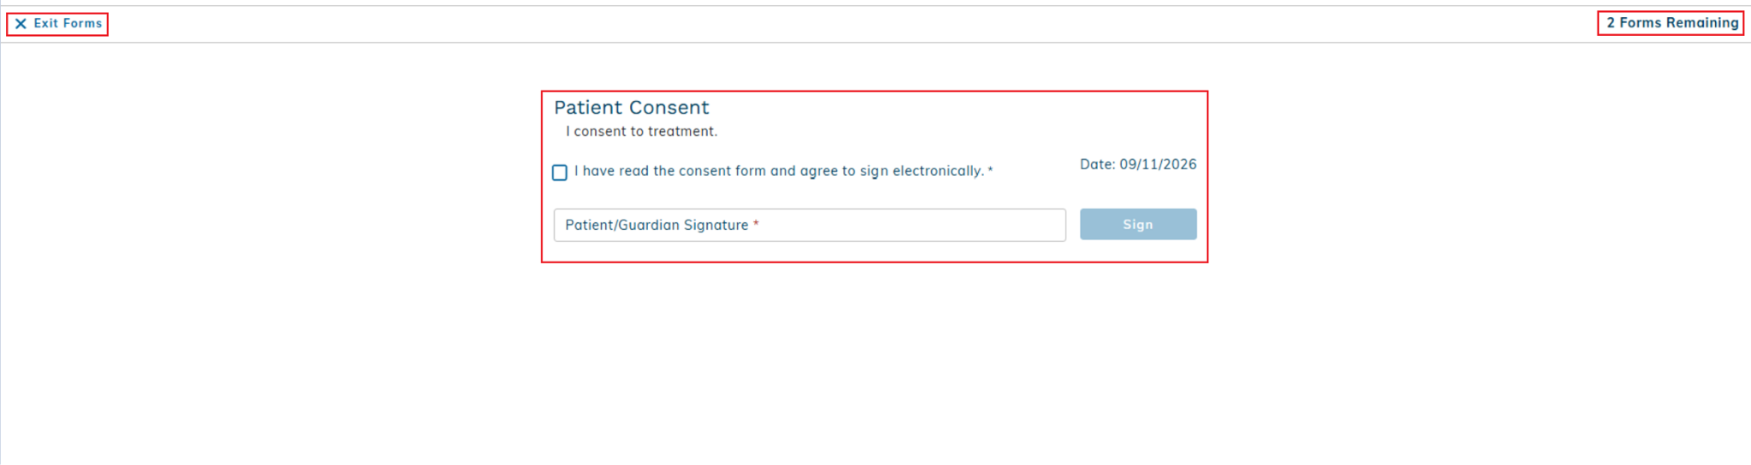Click the 09/11/2026 date value

click(x=1158, y=164)
